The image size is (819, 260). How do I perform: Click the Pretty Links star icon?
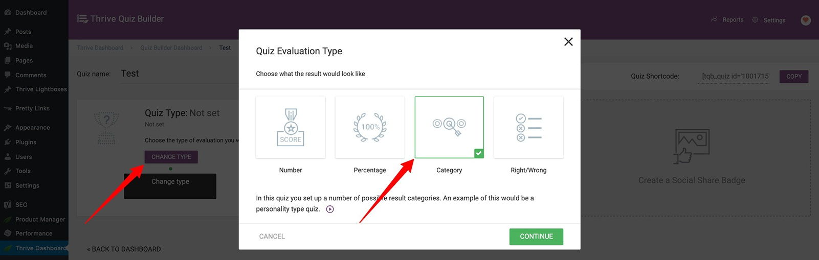(8, 108)
